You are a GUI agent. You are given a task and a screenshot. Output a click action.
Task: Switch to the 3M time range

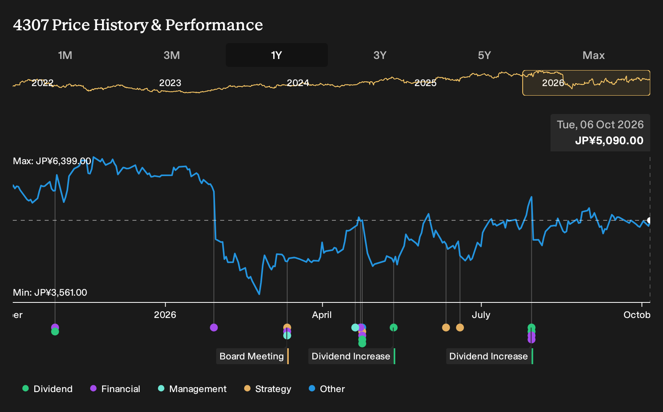coord(172,55)
